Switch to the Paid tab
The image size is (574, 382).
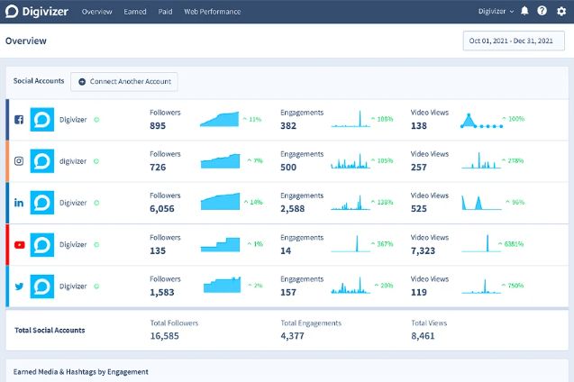(166, 12)
